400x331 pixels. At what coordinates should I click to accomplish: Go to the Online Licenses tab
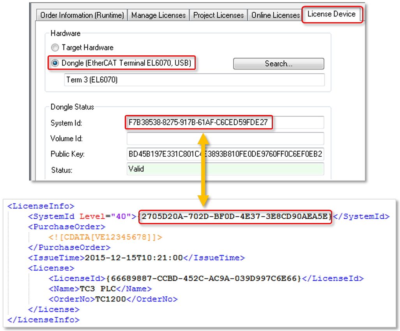click(x=275, y=15)
